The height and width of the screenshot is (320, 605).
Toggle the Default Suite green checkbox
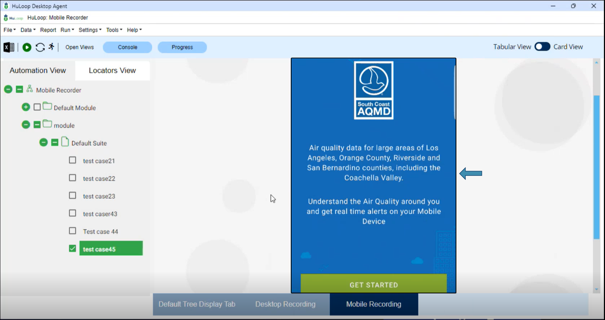pos(55,142)
